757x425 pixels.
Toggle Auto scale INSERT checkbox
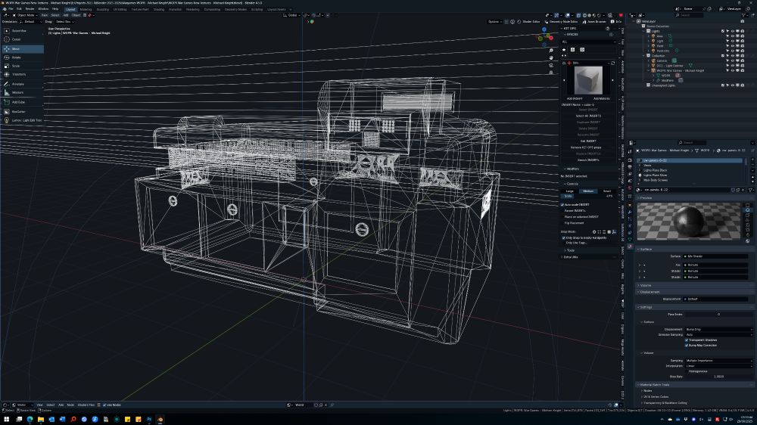click(x=563, y=204)
